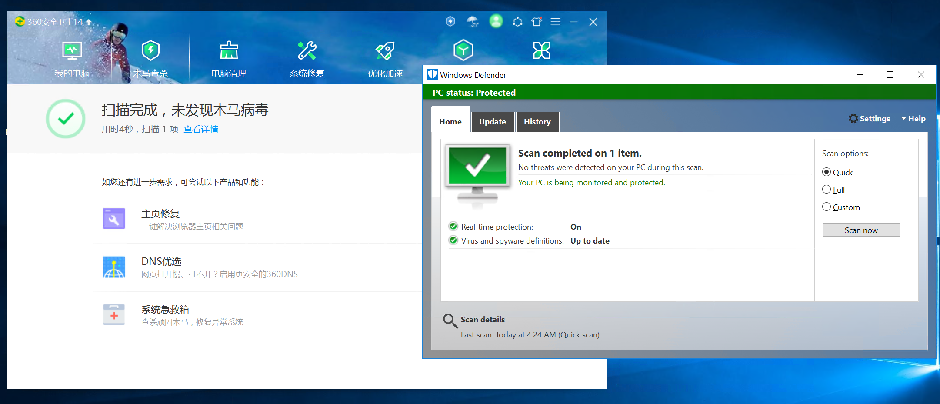Minimize the 360 Security Guard window
This screenshot has width=940, height=404.
click(x=573, y=22)
